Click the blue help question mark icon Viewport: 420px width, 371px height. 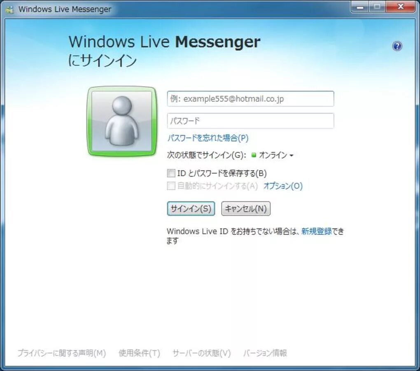coord(397,46)
